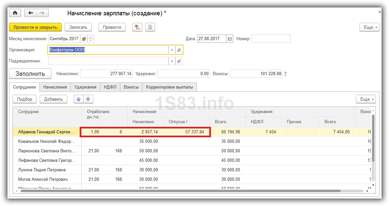Expand the Подразделение dropdown list
This screenshot has height=206, width=389.
coord(172,61)
